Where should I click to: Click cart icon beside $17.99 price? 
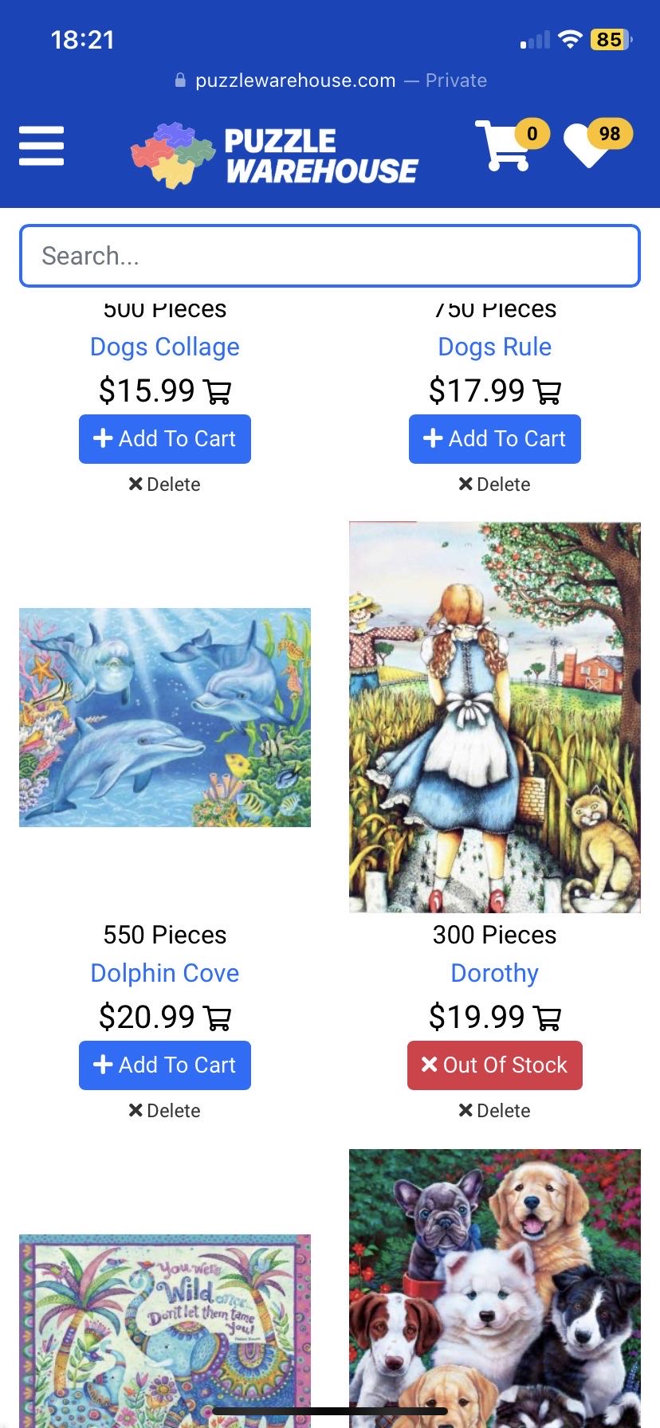[x=548, y=391]
